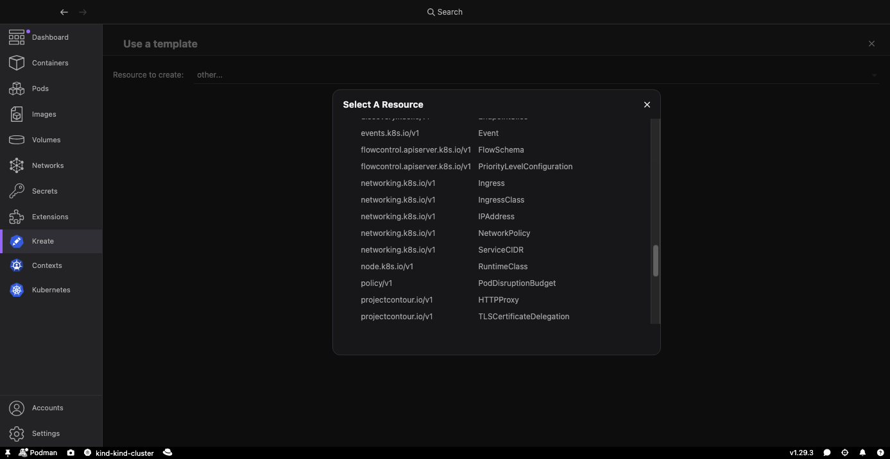890x459 pixels.
Task: Open the Containers cube icon
Action: [x=17, y=63]
